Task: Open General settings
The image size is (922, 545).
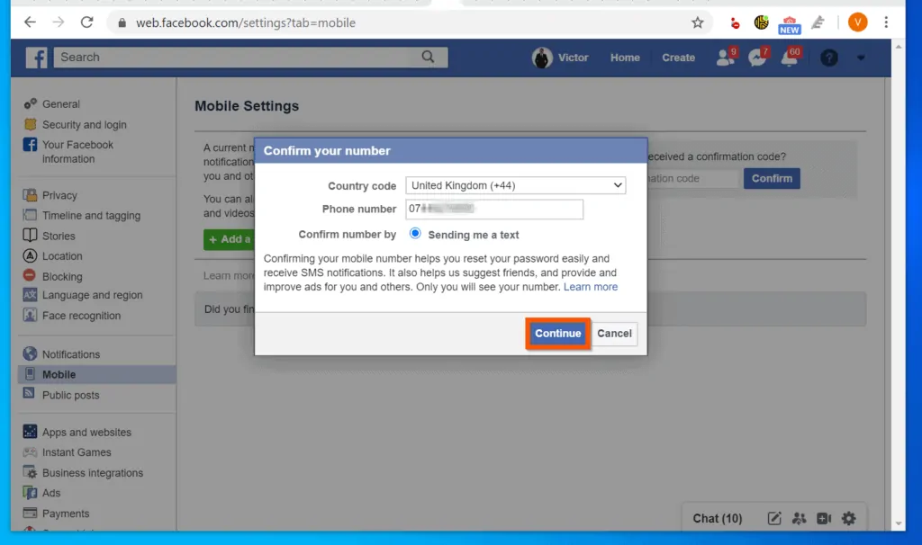Action: (60, 104)
